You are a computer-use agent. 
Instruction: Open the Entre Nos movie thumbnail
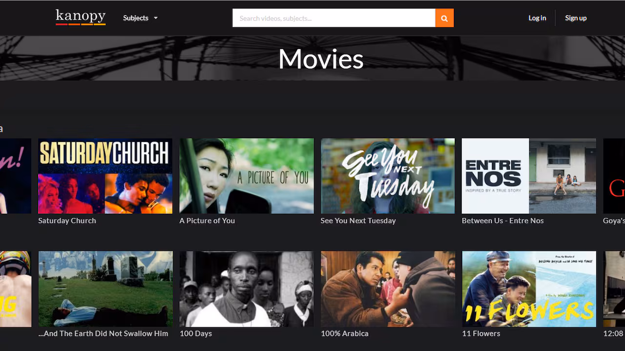529,176
